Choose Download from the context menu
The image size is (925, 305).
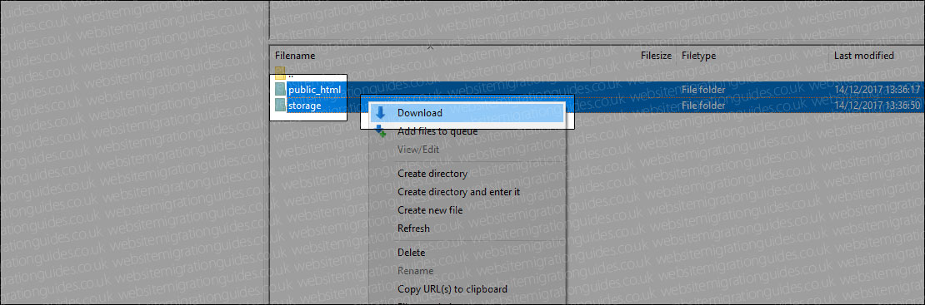[x=467, y=112]
